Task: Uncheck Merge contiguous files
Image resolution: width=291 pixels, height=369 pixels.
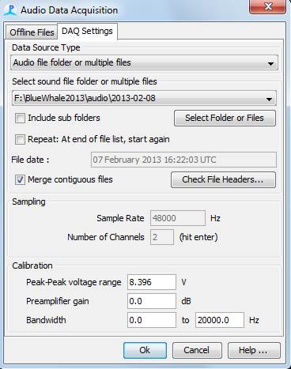Action: pyautogui.click(x=20, y=180)
